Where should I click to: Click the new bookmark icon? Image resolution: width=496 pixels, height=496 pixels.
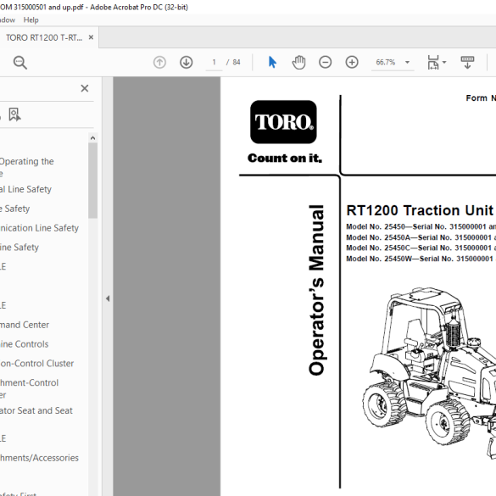coord(14,114)
